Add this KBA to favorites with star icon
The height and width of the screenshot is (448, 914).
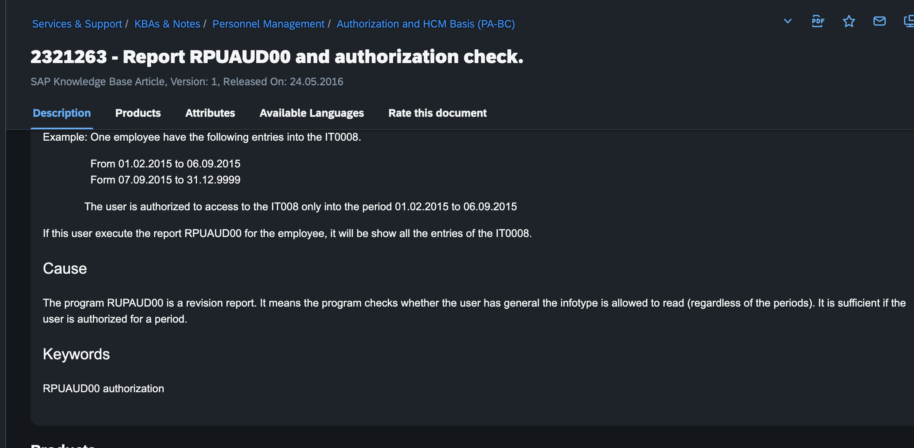point(849,21)
